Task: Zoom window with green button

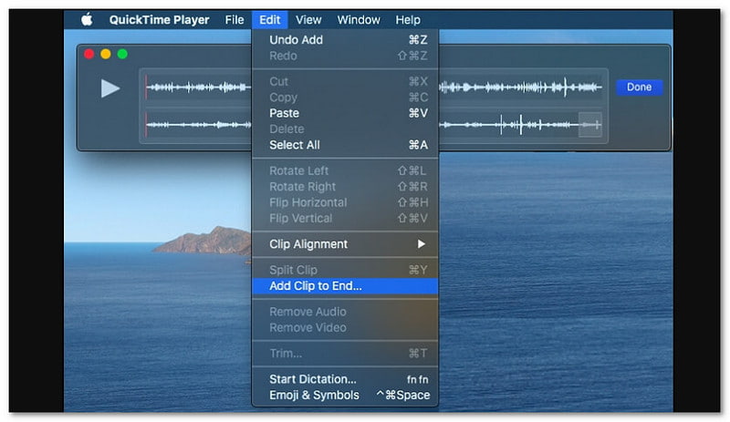Action: click(x=122, y=54)
